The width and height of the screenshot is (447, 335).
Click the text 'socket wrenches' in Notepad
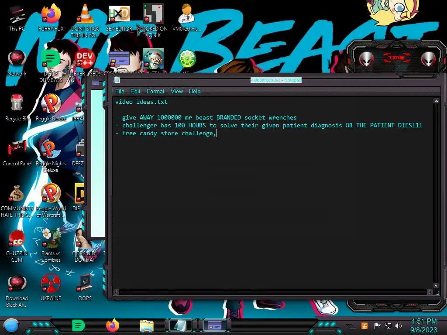point(271,118)
